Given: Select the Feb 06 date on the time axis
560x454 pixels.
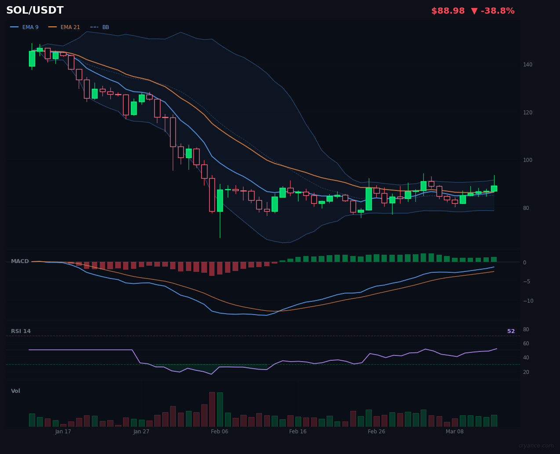Looking at the screenshot, I should (x=220, y=432).
